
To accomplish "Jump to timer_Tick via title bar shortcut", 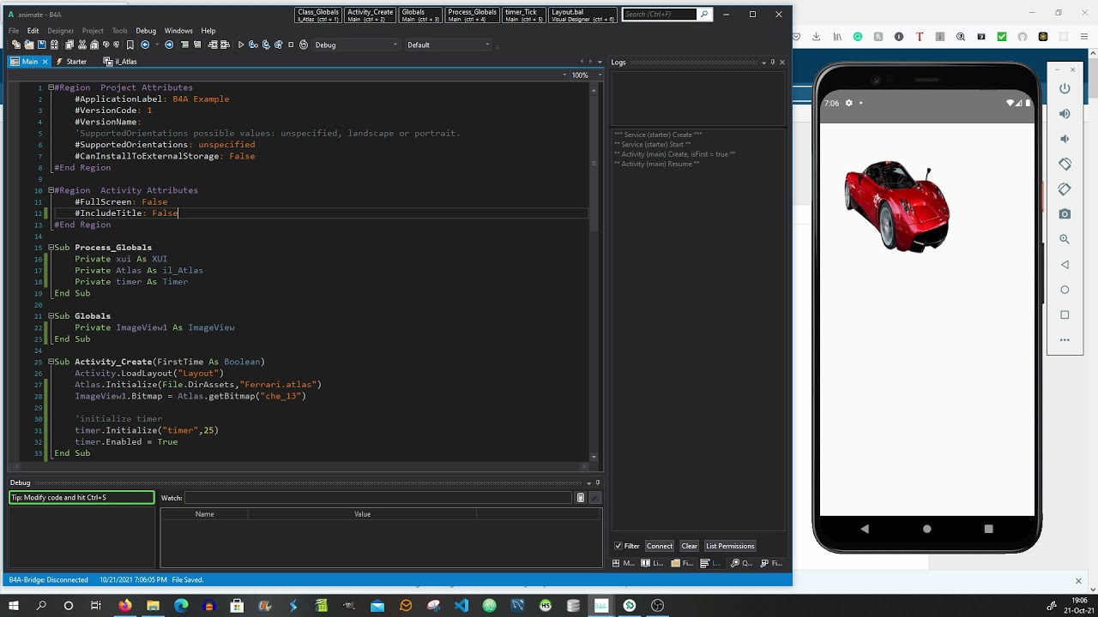I will coord(524,15).
